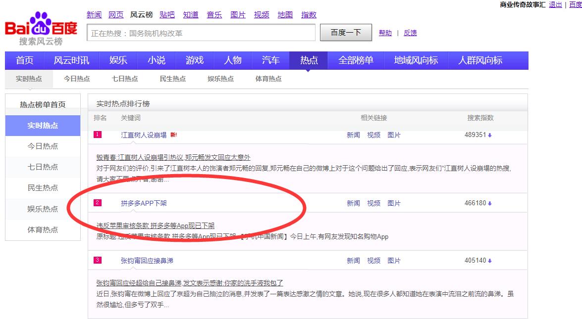
Task: Open the 地域风向标 category
Action: click(x=416, y=60)
